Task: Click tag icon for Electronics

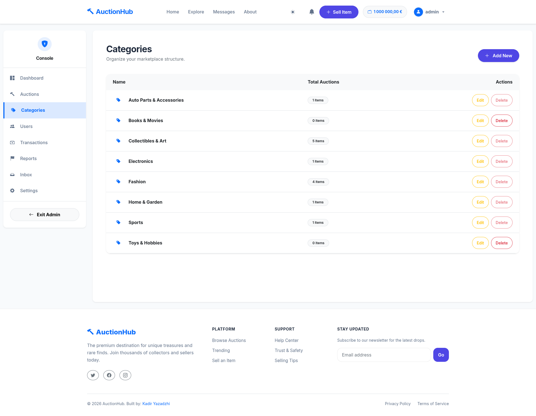Action: point(118,161)
